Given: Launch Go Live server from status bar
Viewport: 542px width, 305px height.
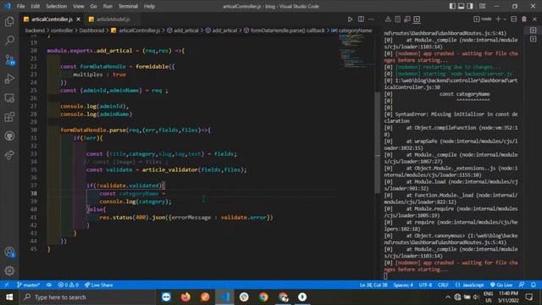Looking at the screenshot, I should point(501,285).
